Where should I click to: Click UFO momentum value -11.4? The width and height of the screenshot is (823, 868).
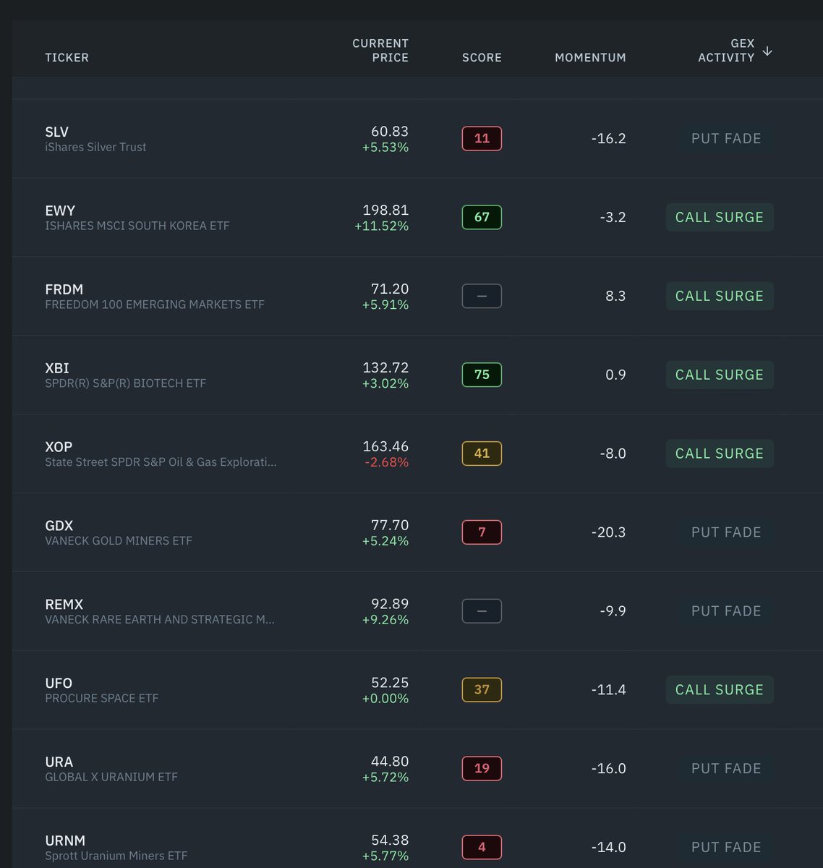[x=608, y=691]
